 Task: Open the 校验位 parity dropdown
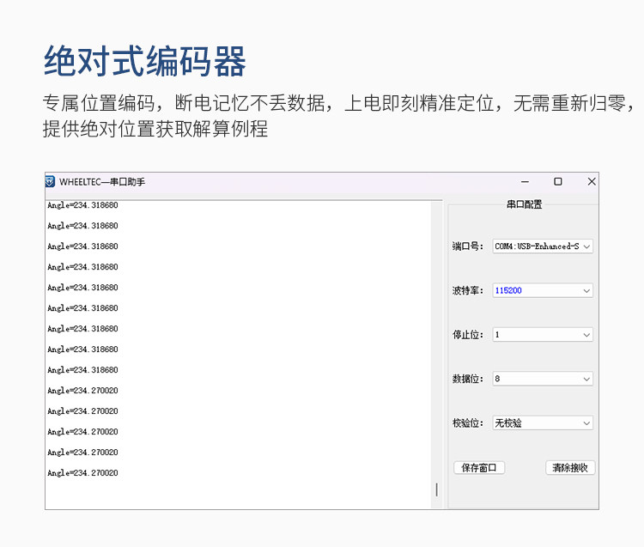[543, 423]
